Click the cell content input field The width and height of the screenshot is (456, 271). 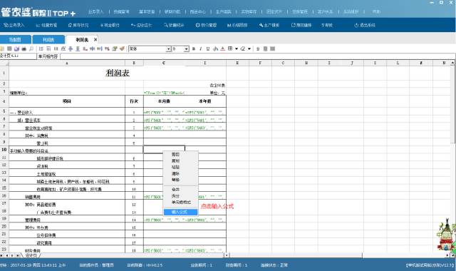tap(257, 56)
